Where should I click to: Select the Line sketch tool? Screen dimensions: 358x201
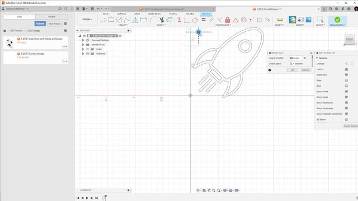tap(103, 20)
